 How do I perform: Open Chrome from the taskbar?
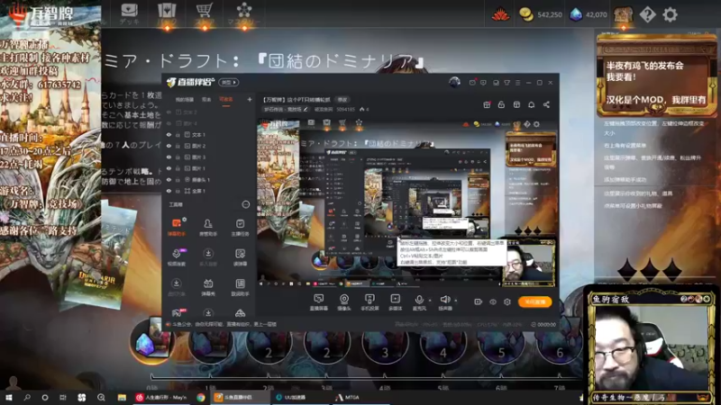(201, 398)
